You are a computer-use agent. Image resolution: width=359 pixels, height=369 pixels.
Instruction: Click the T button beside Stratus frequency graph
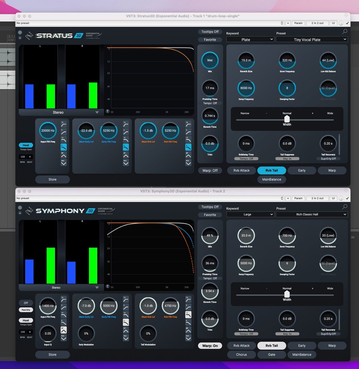click(107, 111)
